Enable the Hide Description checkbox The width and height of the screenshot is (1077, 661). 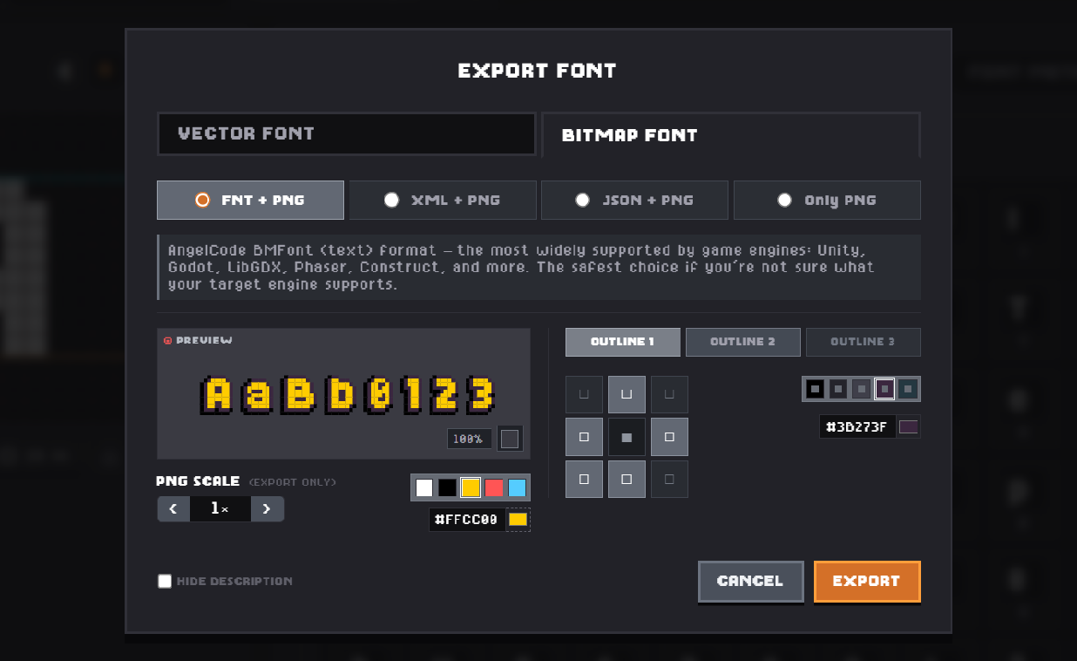click(x=165, y=581)
